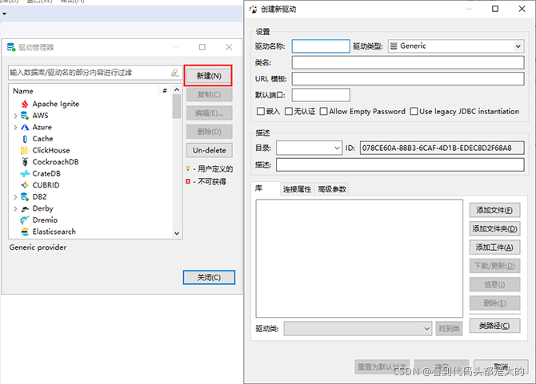
Task: Expand the AWS tree node
Action: [x=15, y=116]
